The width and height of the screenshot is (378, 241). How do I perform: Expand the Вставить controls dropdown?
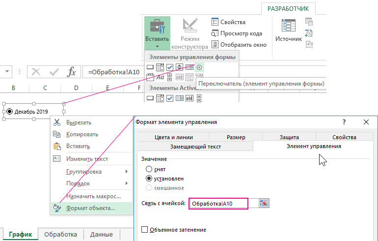157,45
